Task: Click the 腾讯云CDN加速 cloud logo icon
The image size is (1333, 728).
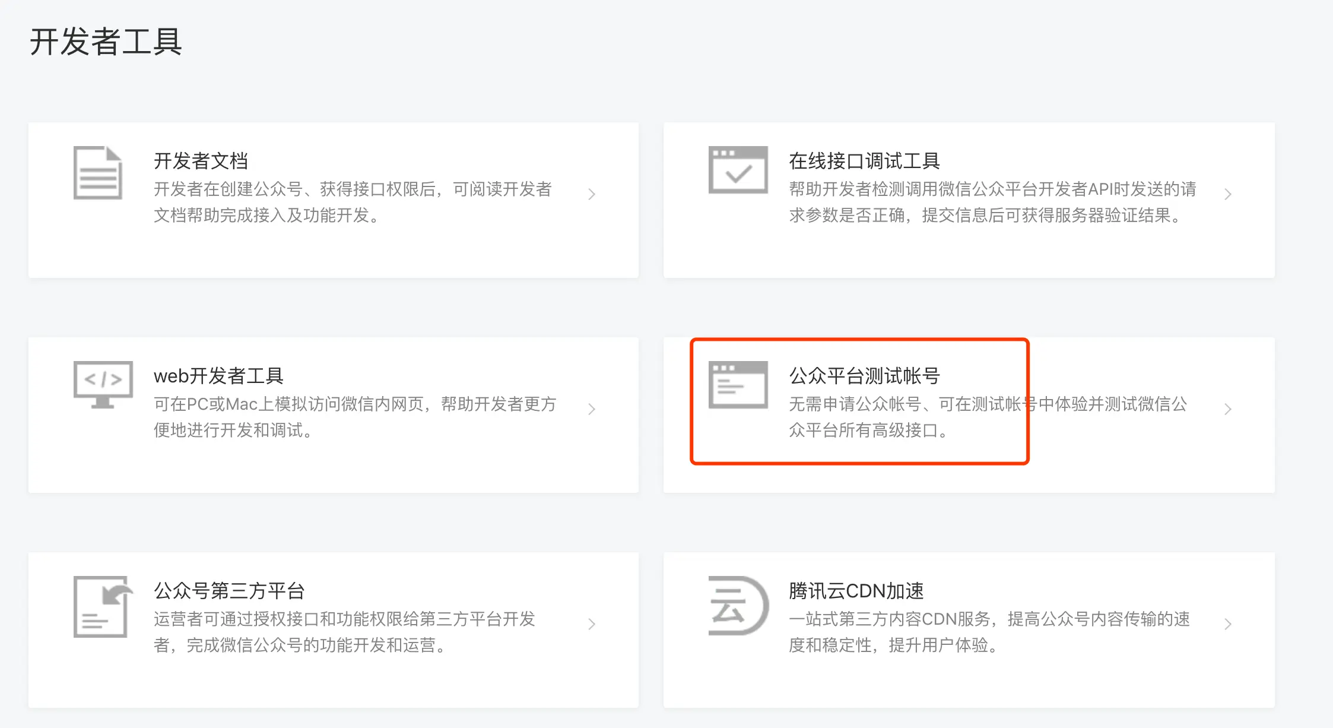Action: 738,606
